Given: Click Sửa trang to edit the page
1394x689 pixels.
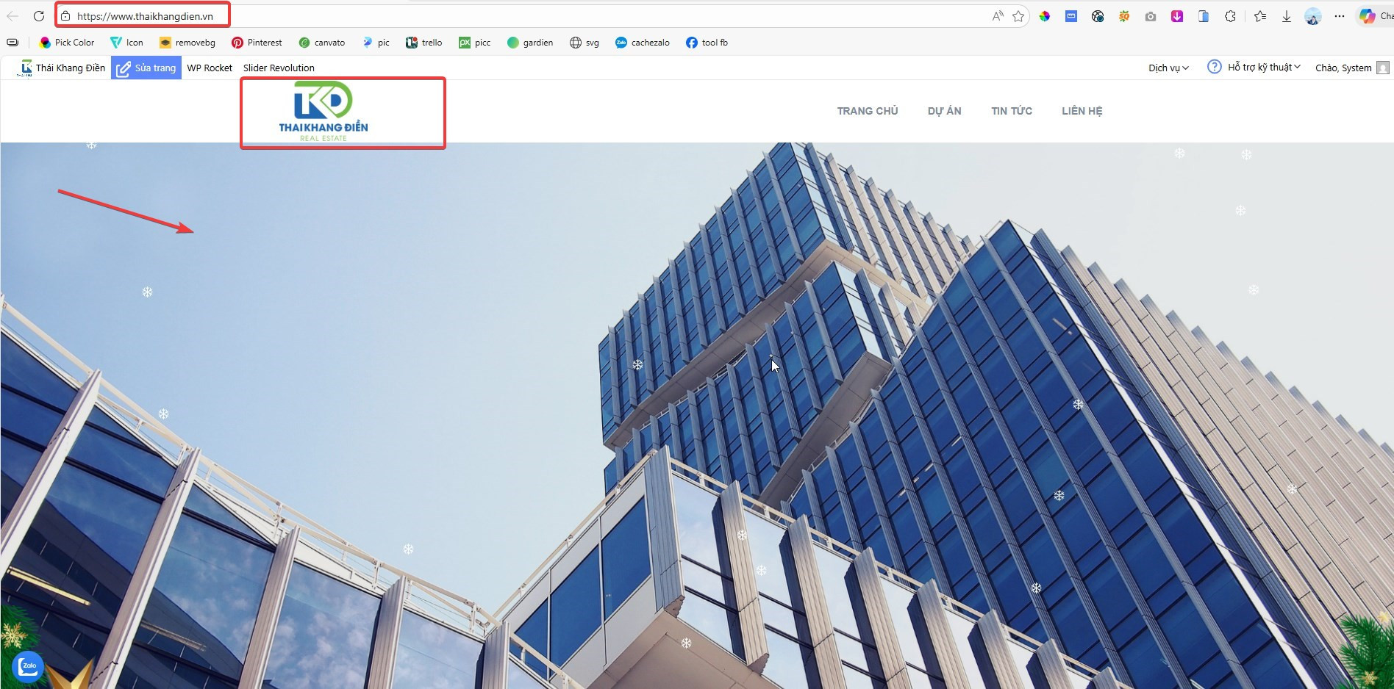Looking at the screenshot, I should [x=146, y=68].
